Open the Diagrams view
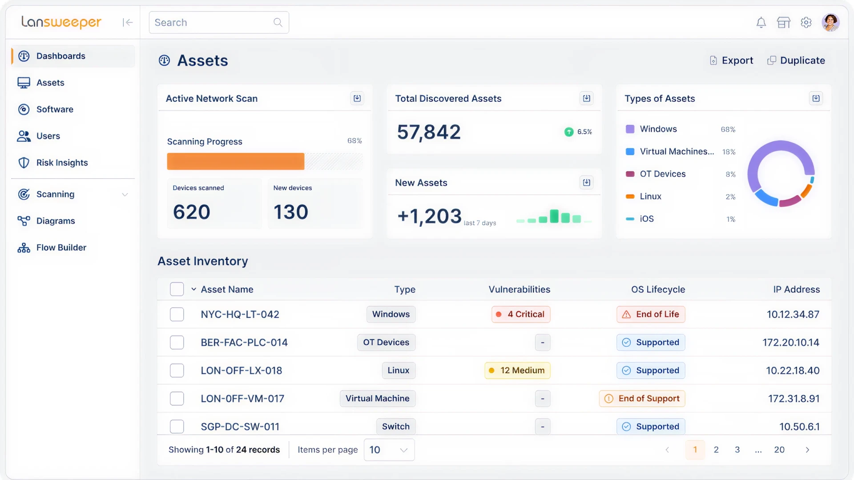854x480 pixels. [55, 221]
